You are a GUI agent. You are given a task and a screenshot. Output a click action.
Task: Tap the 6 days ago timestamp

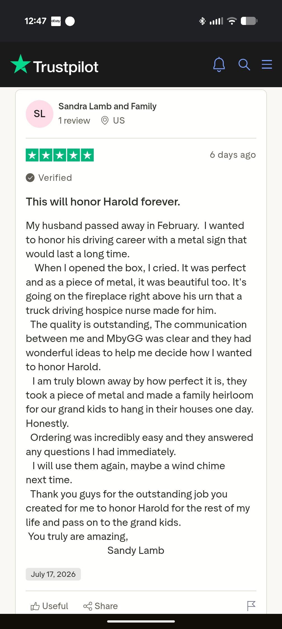233,155
